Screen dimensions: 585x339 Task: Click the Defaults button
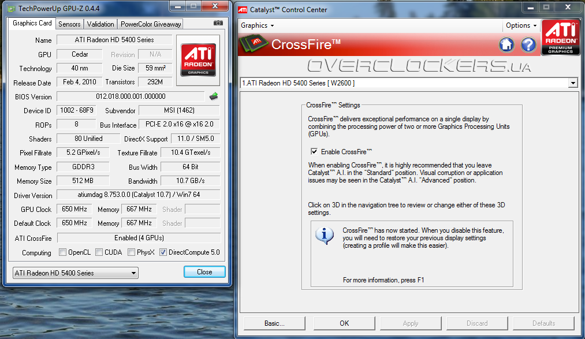[543, 323]
